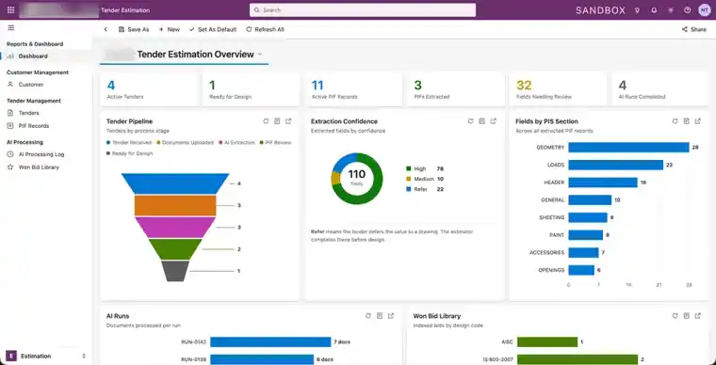Go back with the left arrow
The height and width of the screenshot is (365, 716).
coord(106,29)
